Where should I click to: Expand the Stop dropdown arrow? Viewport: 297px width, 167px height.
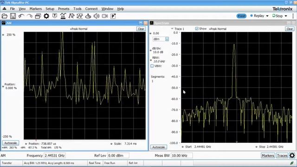[286, 16]
